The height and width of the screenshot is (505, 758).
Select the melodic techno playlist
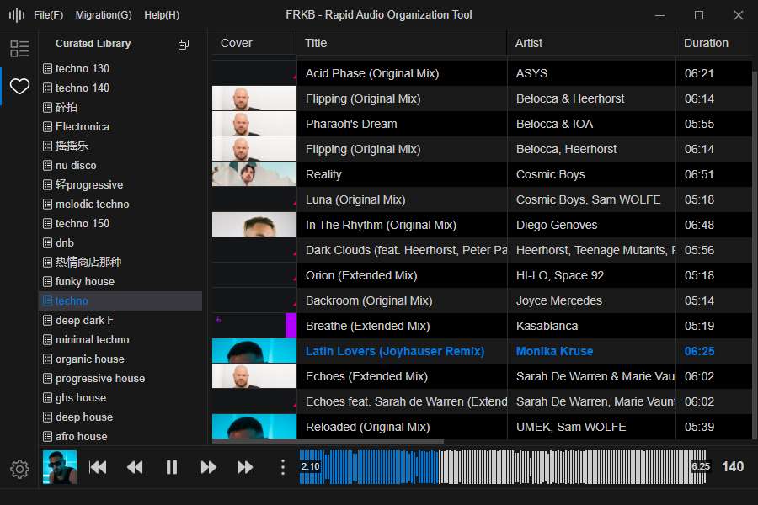pos(92,205)
